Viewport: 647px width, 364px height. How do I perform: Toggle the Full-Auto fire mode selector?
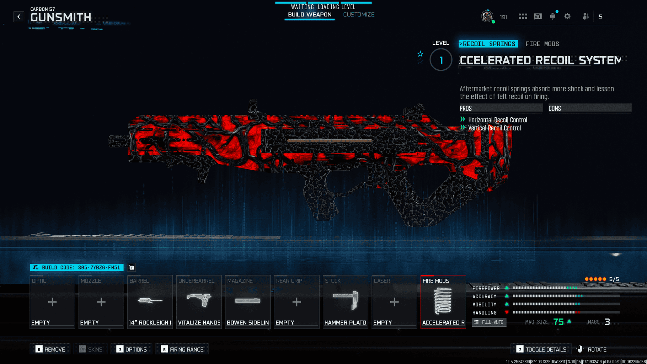tap(489, 322)
